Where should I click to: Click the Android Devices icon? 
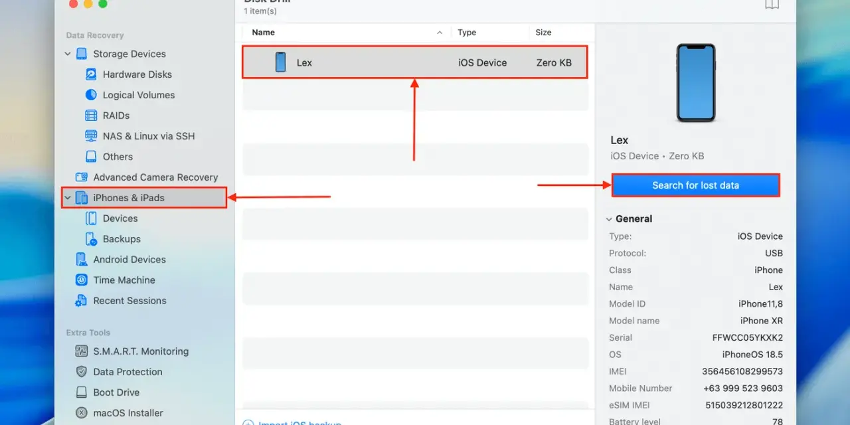tap(81, 260)
